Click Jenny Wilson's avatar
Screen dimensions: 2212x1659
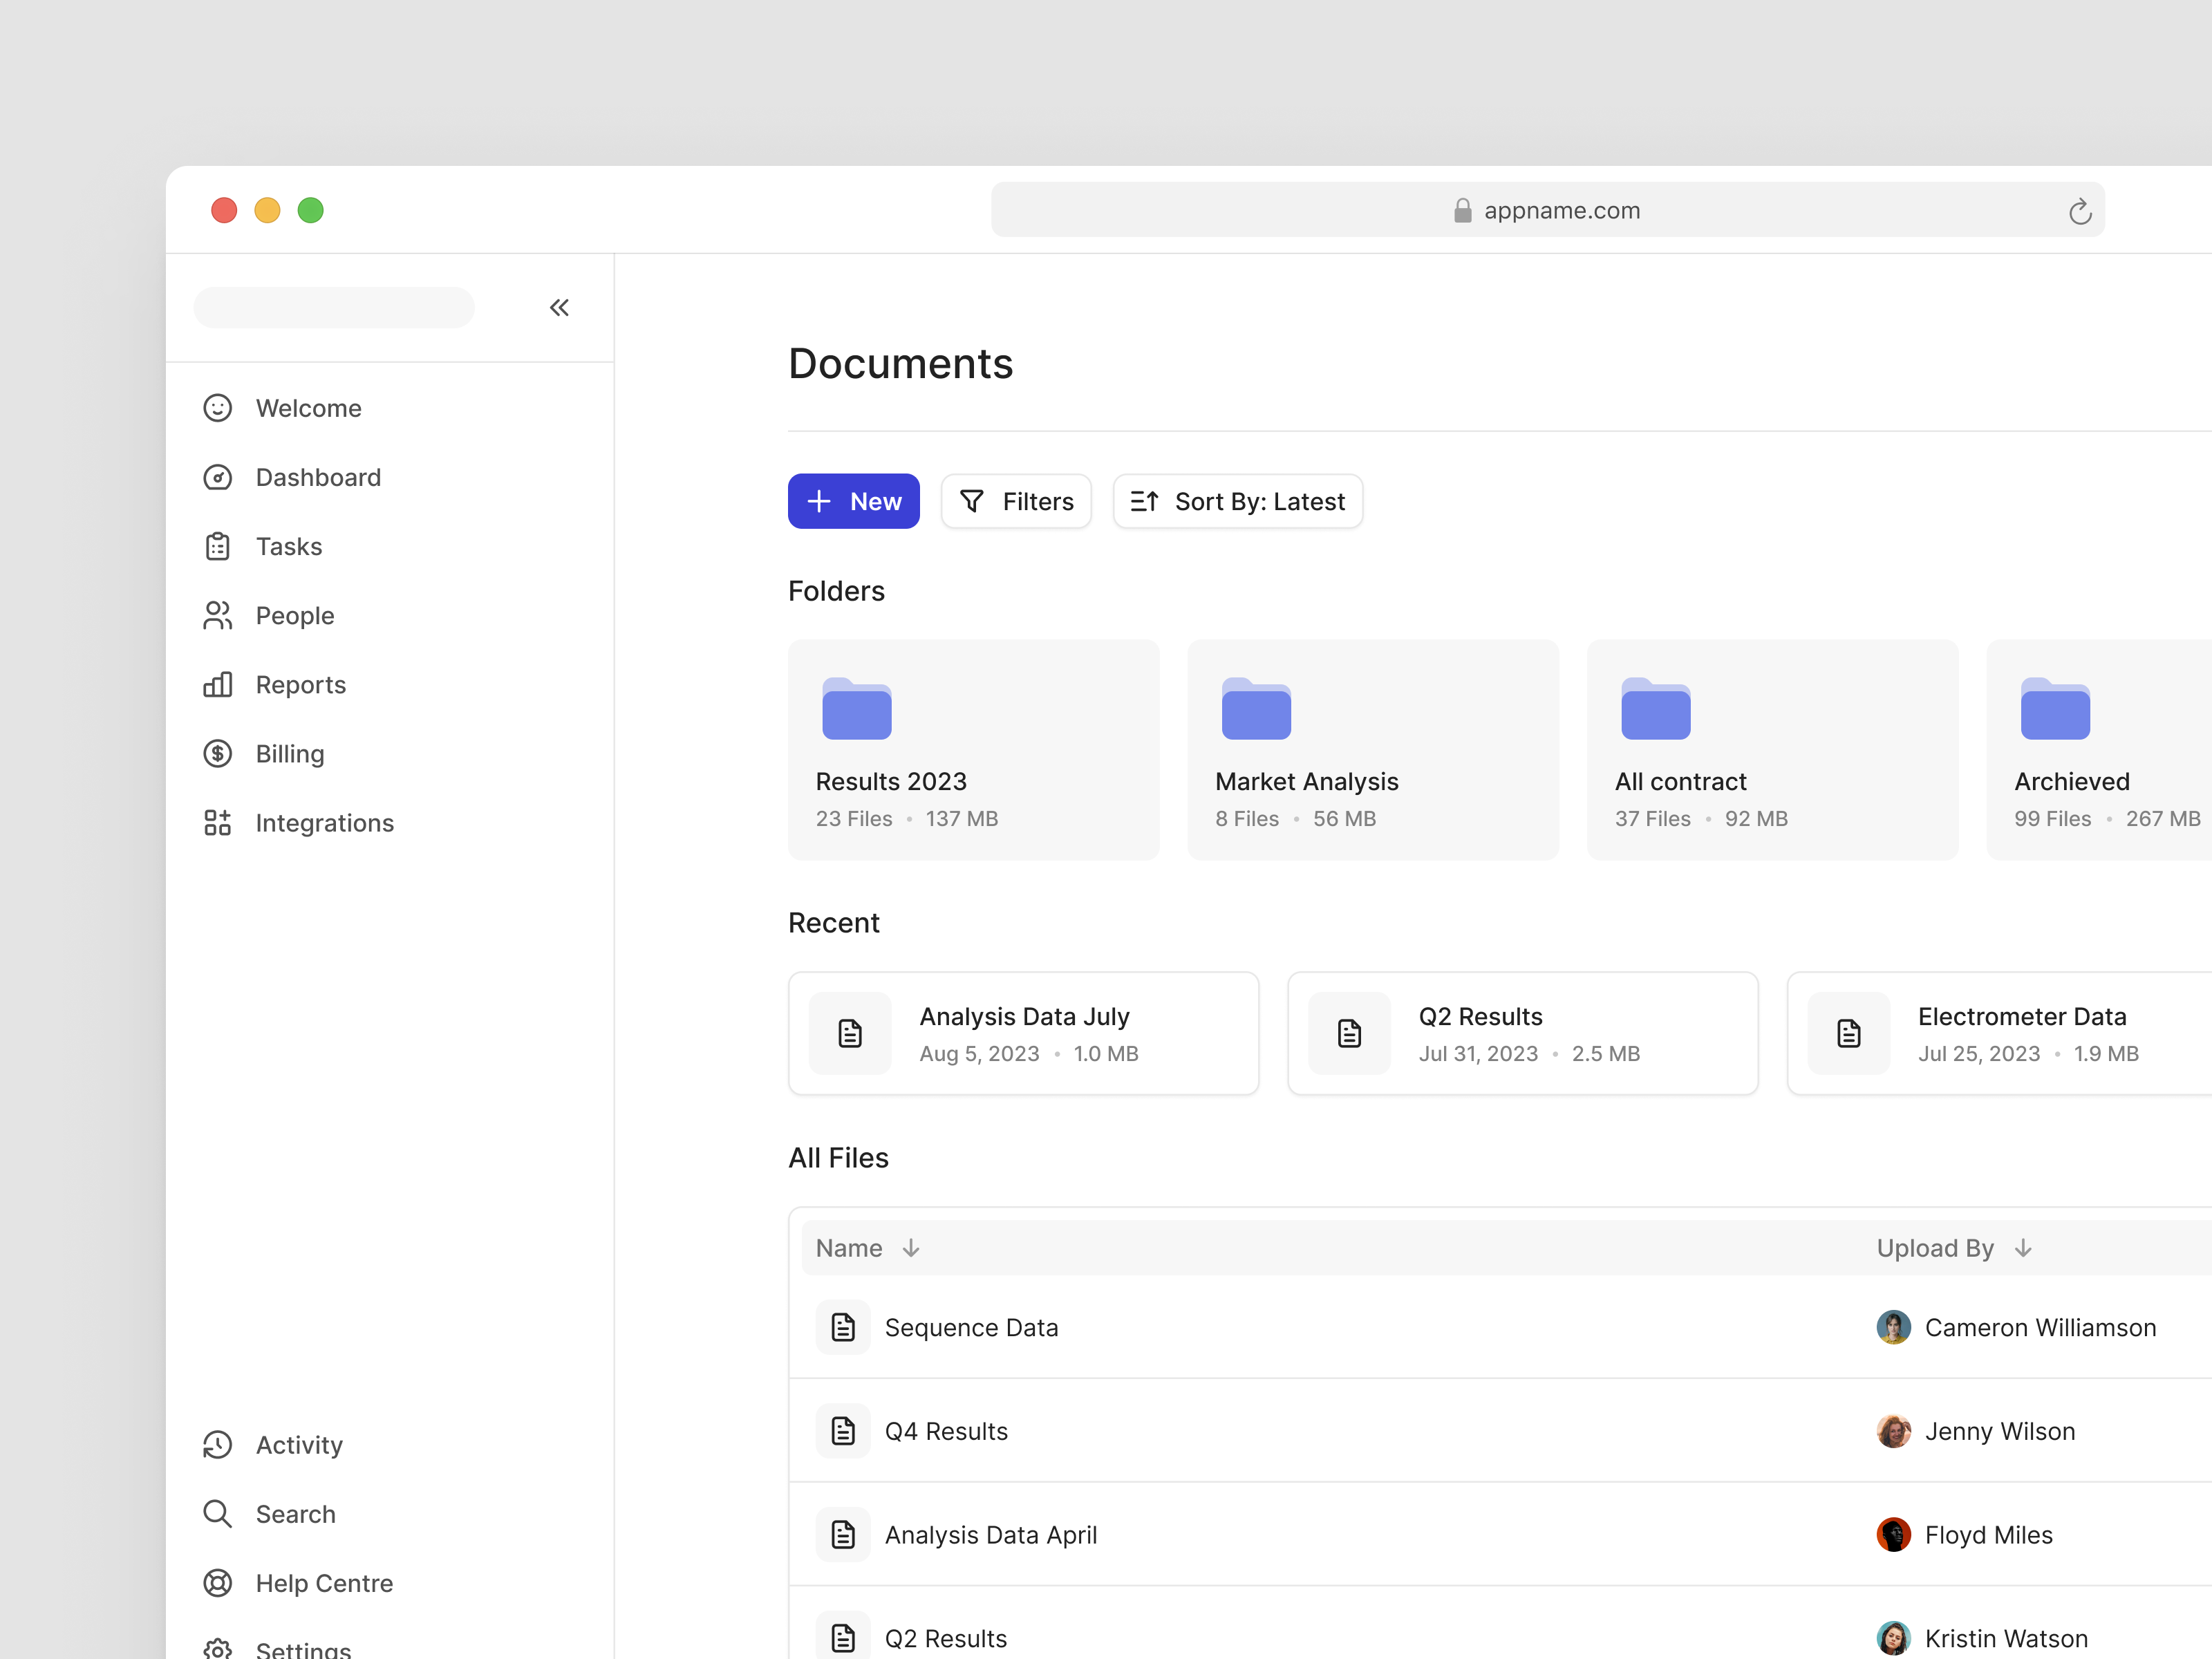(1893, 1431)
